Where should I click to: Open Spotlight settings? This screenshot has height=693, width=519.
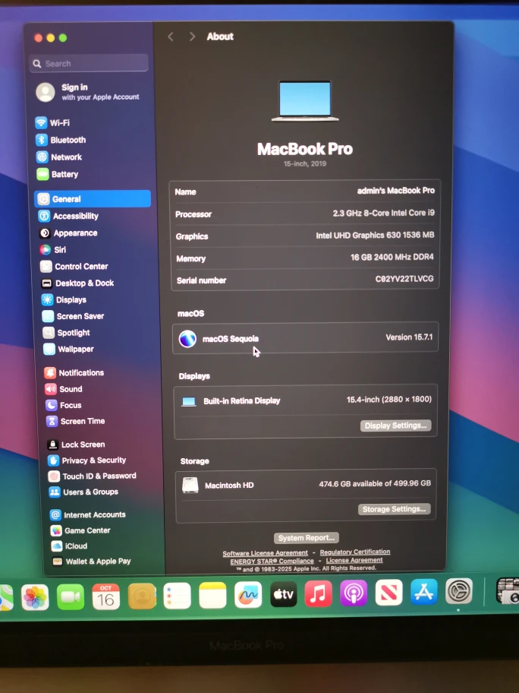click(66, 333)
